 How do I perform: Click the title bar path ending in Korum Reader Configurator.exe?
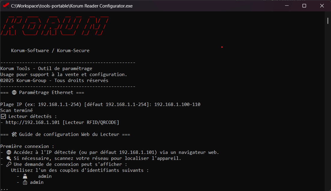pos(72,6)
